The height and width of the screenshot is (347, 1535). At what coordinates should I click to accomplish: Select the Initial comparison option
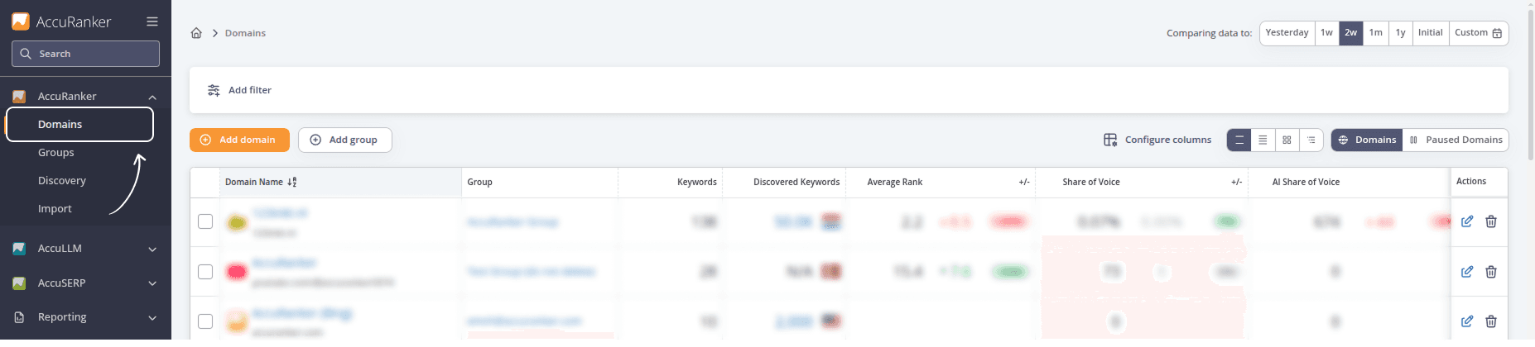1431,33
